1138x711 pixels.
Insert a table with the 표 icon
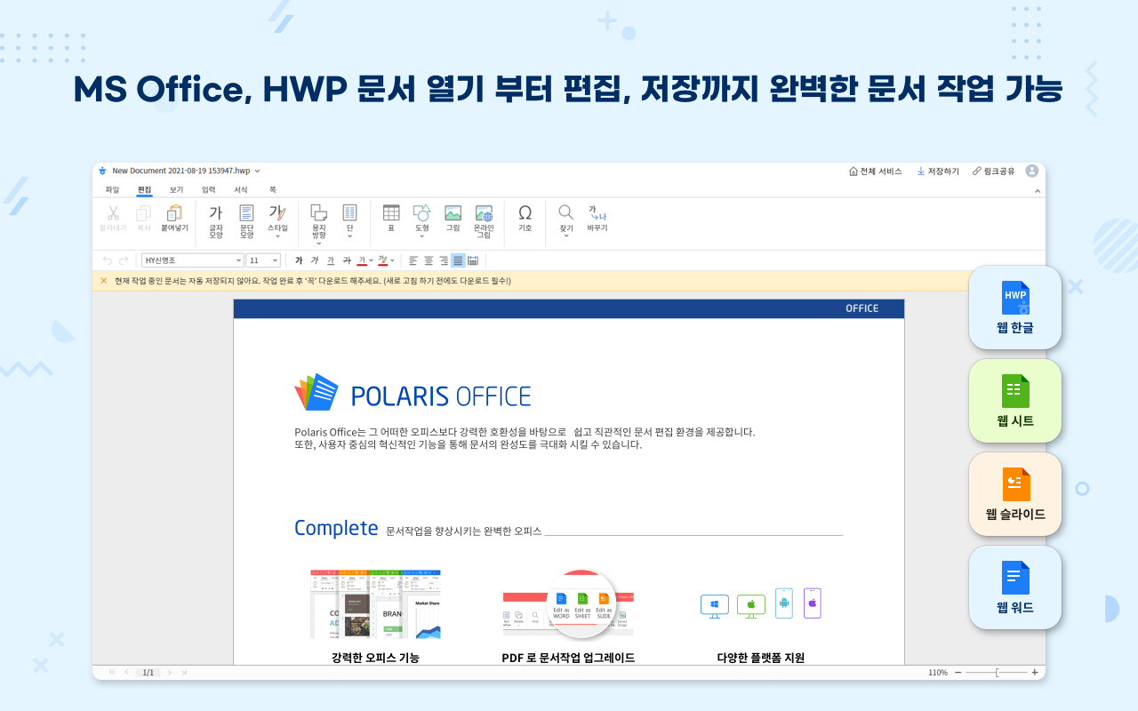(x=390, y=213)
